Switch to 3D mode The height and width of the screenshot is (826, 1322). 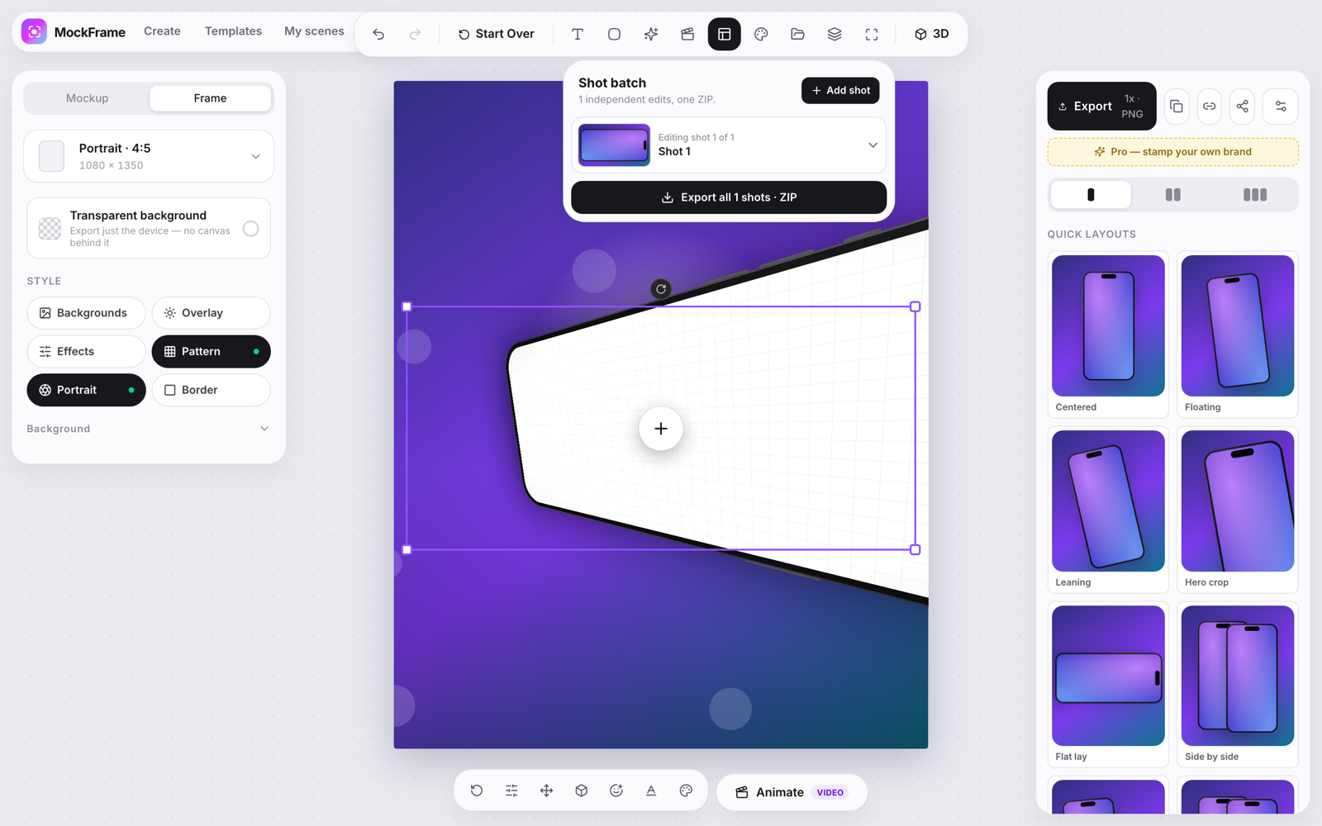(931, 34)
